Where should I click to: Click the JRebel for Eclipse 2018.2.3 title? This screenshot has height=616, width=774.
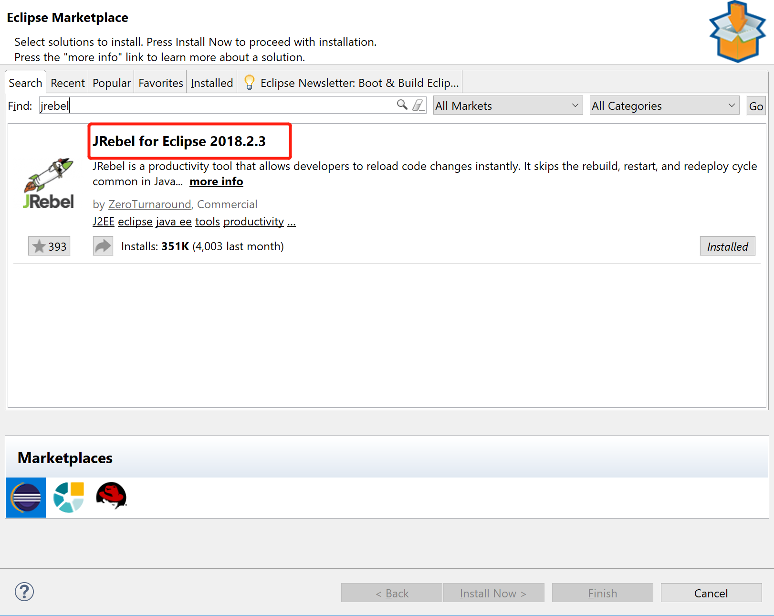point(179,141)
